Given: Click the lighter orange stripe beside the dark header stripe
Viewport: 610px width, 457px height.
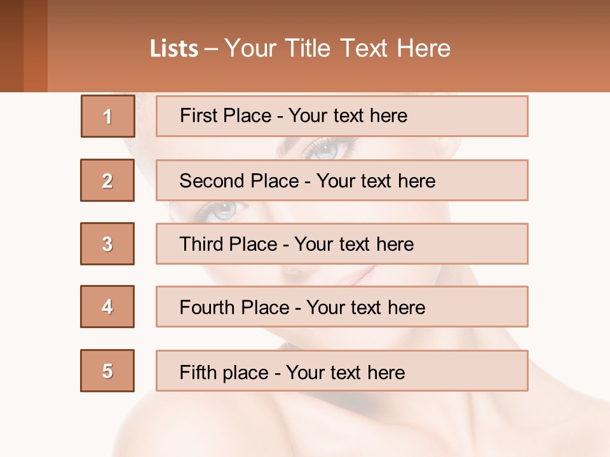Looking at the screenshot, I should 36,46.
